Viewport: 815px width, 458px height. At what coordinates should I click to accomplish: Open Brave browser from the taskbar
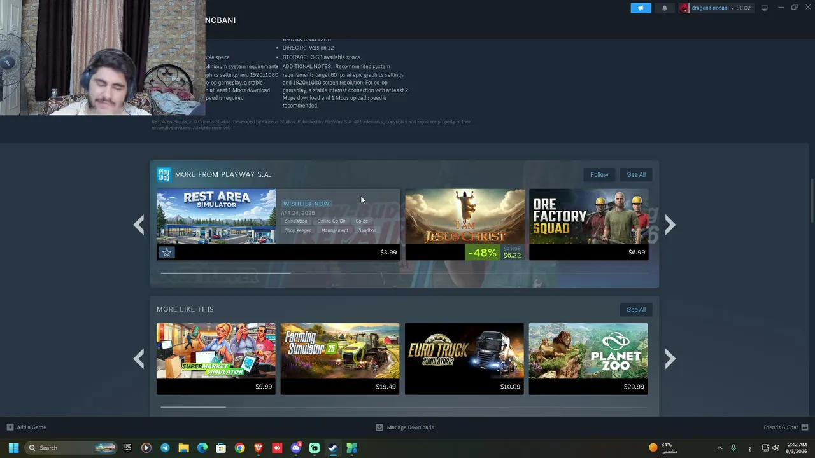[x=259, y=448]
